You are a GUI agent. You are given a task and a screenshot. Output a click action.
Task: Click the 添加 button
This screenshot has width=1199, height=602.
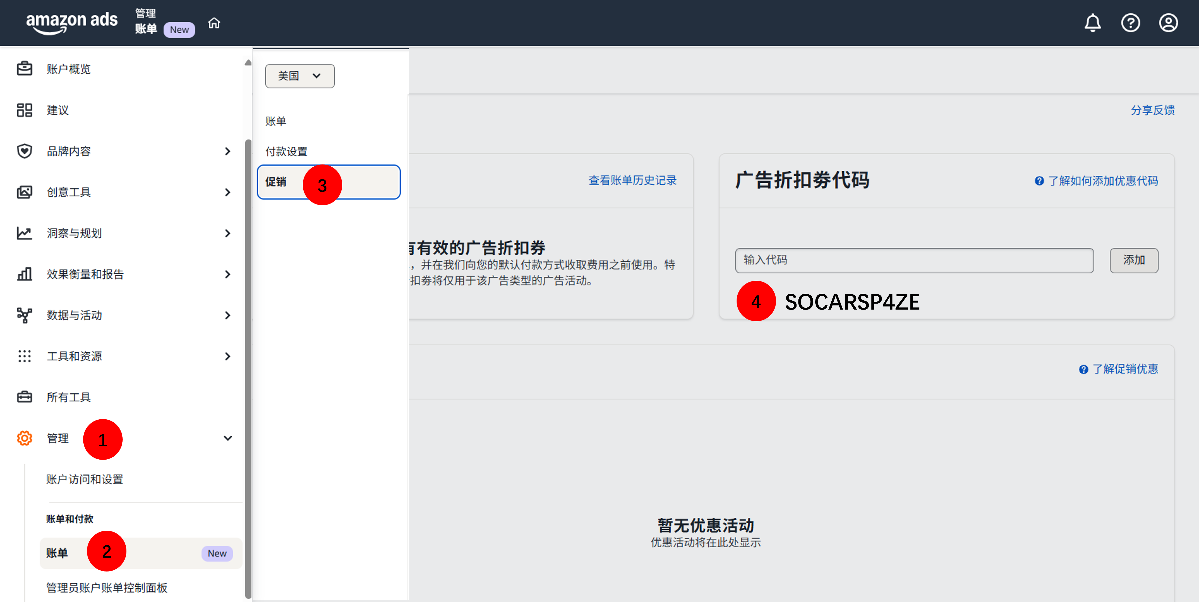click(1134, 260)
